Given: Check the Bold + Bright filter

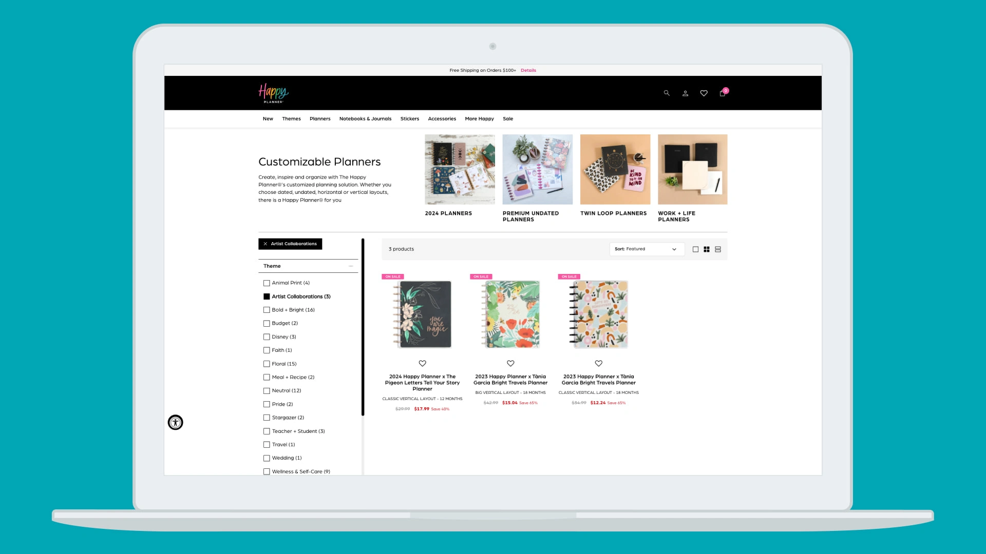Looking at the screenshot, I should (267, 310).
